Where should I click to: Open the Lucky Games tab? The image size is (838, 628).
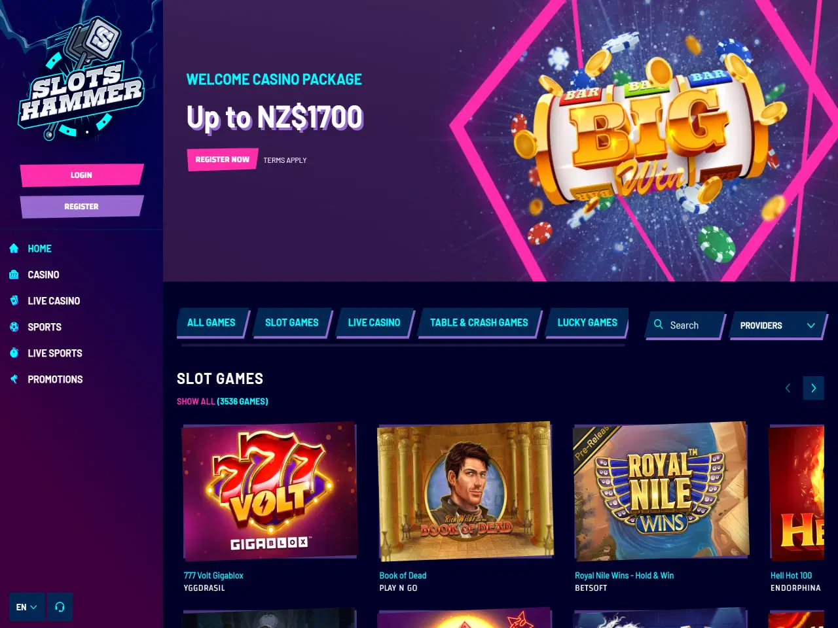coord(587,323)
